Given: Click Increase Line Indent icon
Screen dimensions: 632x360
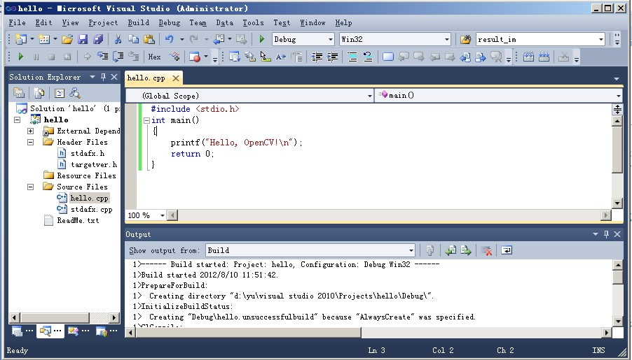Looking at the screenshot, I should pyautogui.click(x=333, y=57).
